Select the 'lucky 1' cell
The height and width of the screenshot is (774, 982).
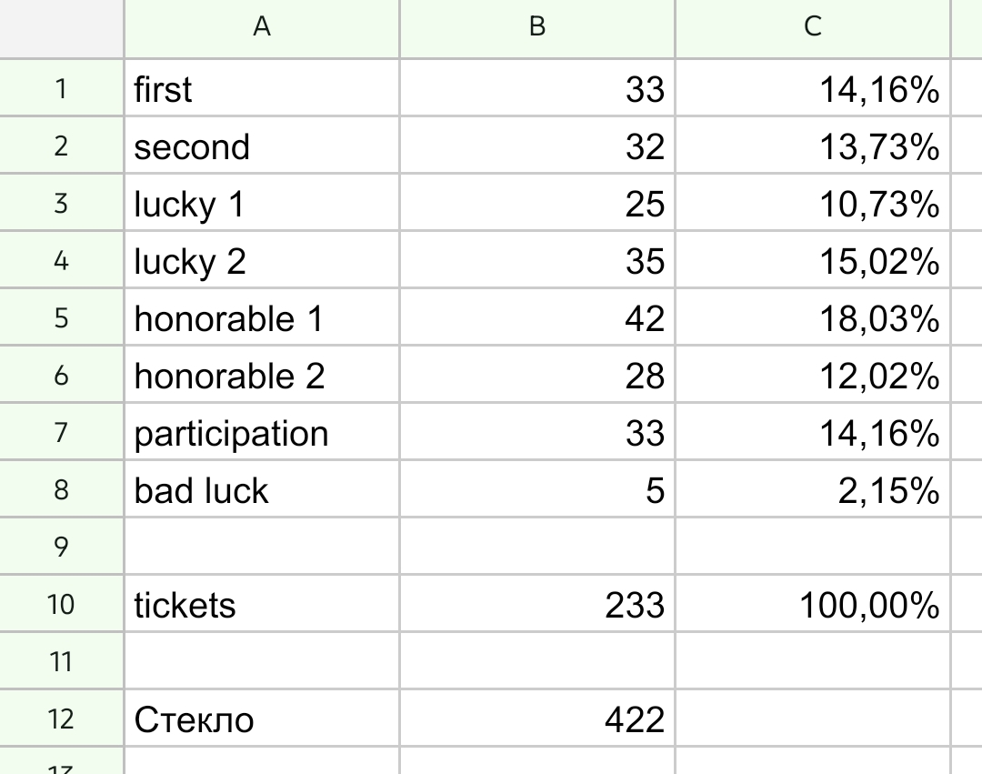(x=262, y=204)
